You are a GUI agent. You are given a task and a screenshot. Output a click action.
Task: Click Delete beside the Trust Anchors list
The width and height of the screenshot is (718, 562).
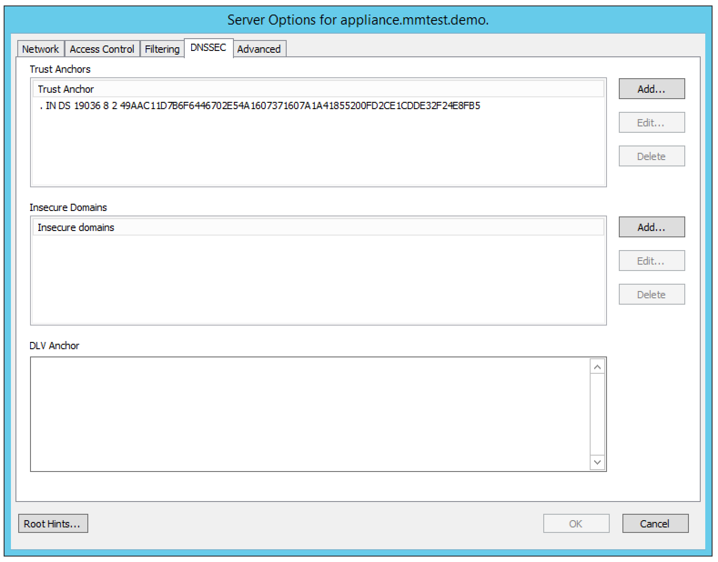651,156
